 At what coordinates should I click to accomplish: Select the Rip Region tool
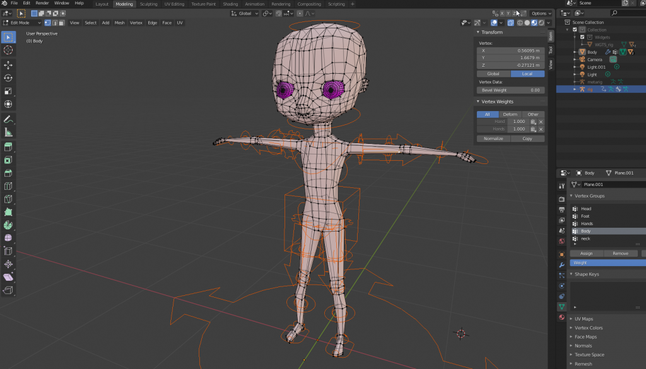click(8, 290)
